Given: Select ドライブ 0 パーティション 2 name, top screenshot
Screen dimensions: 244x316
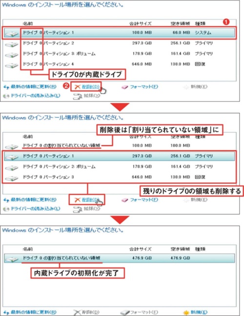Looking at the screenshot, I should coord(48,43).
